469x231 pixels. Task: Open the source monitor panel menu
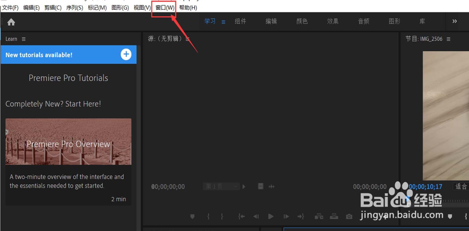click(x=187, y=39)
